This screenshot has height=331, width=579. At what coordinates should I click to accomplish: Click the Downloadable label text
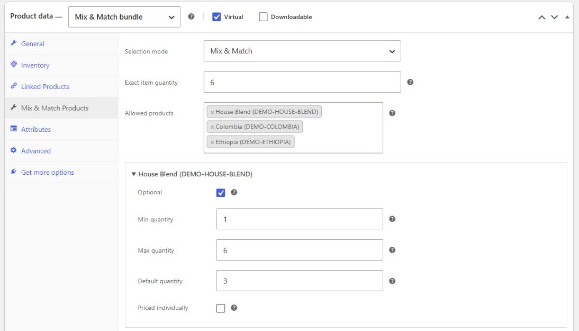point(291,17)
